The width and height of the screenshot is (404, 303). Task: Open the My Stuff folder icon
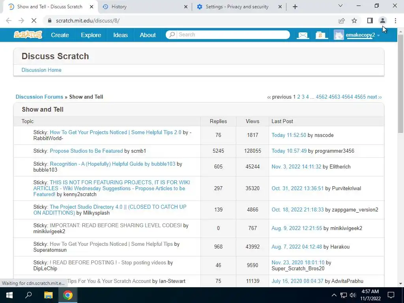322,35
